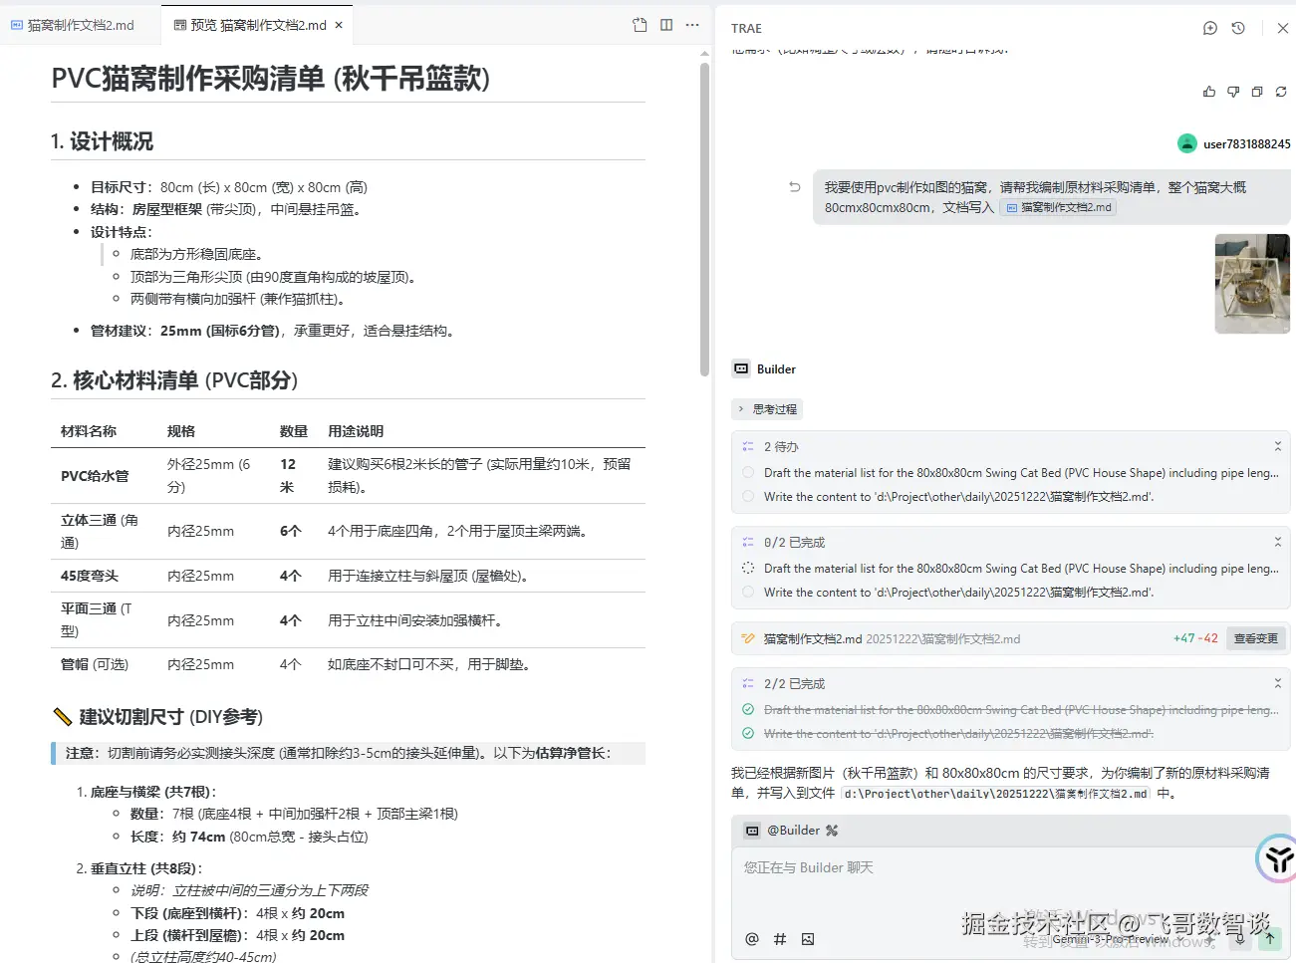Toggle unchecked Write item in 0/2 card
Screen dimensions: 1296x963
[x=748, y=592]
